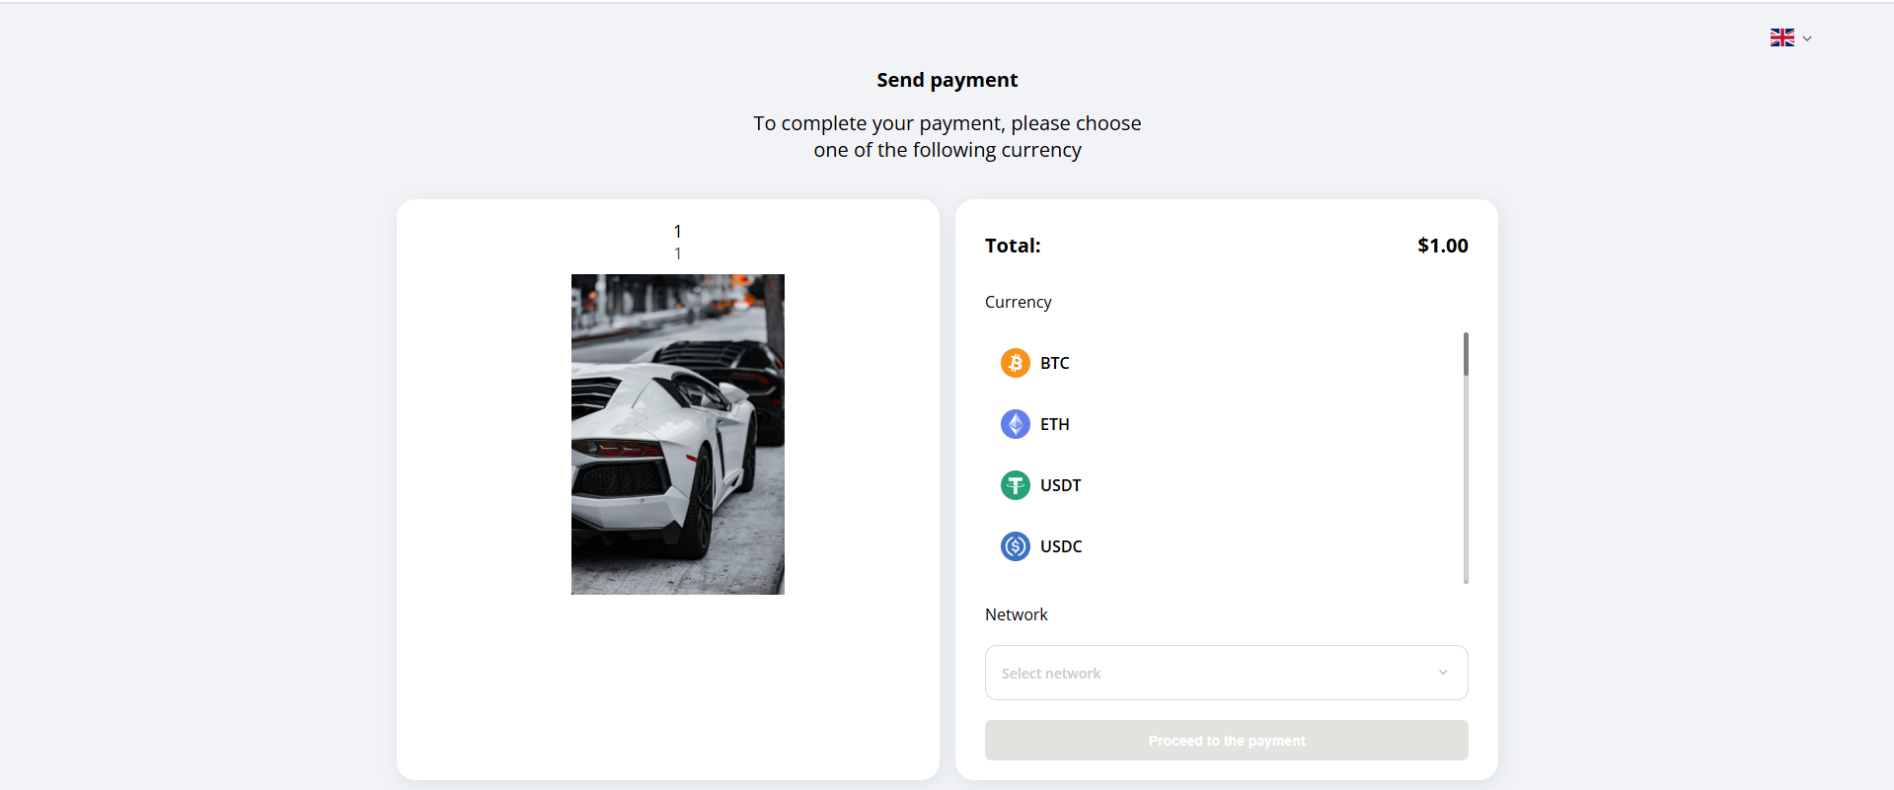Click the green product subtitle "1"
The image size is (1894, 790).
click(x=678, y=254)
